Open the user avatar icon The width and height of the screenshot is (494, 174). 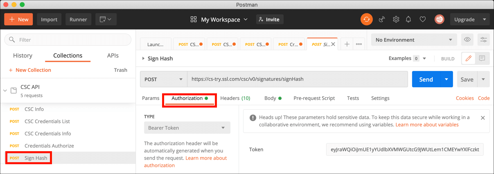tap(439, 19)
